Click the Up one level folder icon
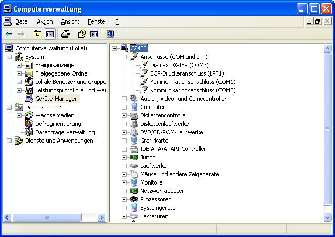Screen dimensions: 335x237 click(x=37, y=34)
